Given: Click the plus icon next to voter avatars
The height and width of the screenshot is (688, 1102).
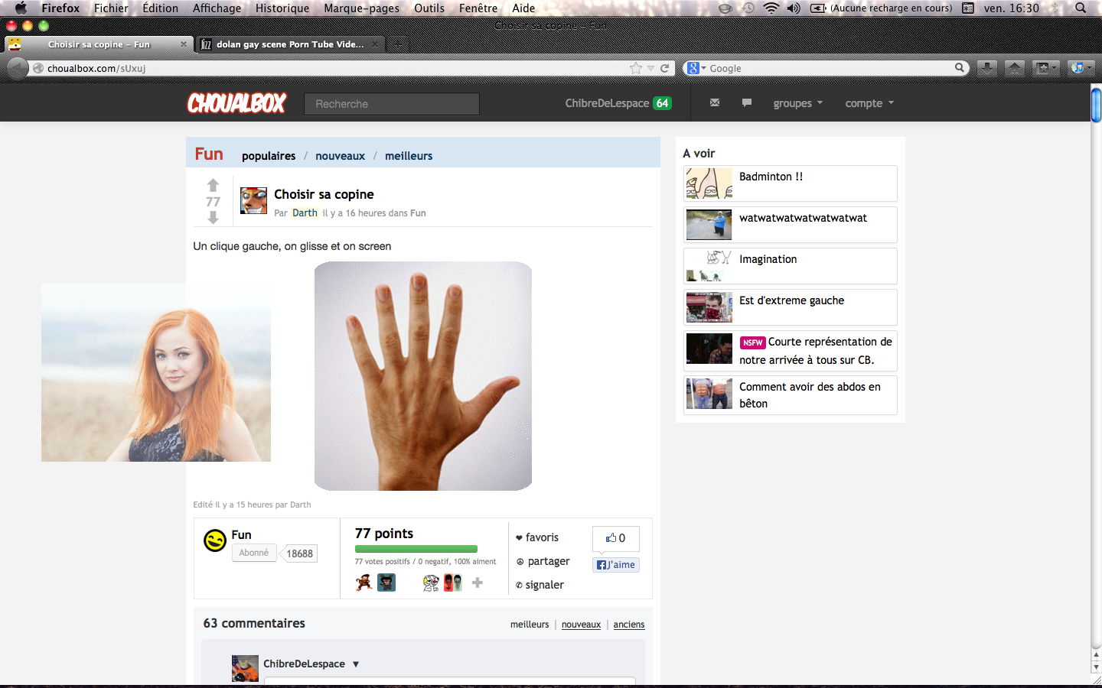Looking at the screenshot, I should (478, 583).
